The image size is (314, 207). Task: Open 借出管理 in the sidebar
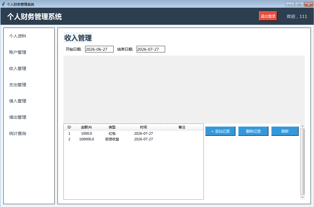click(x=18, y=117)
